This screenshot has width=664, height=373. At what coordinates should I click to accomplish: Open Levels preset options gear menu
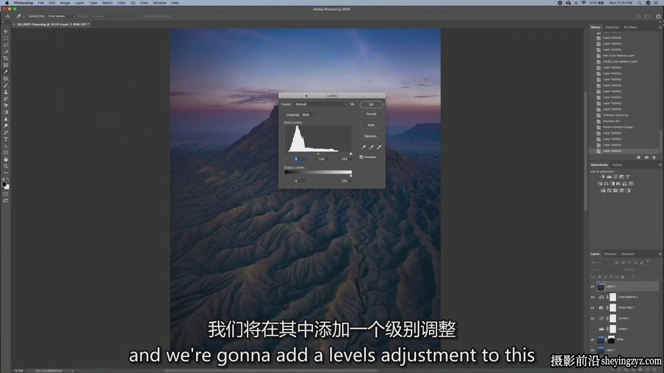pyautogui.click(x=352, y=104)
